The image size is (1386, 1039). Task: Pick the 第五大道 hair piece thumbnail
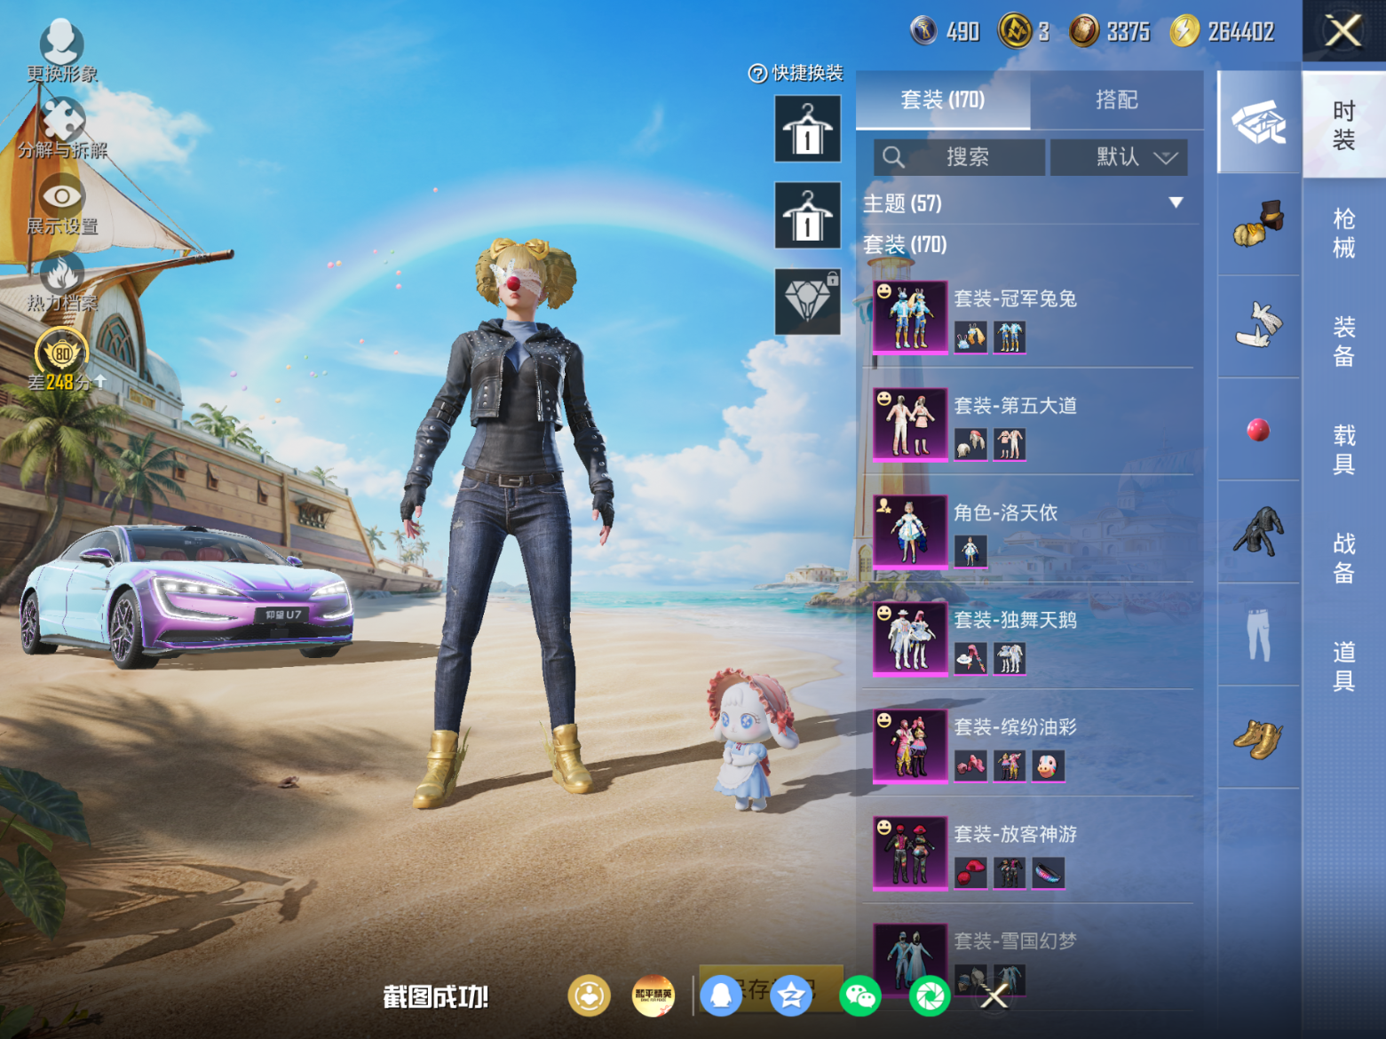(x=970, y=444)
